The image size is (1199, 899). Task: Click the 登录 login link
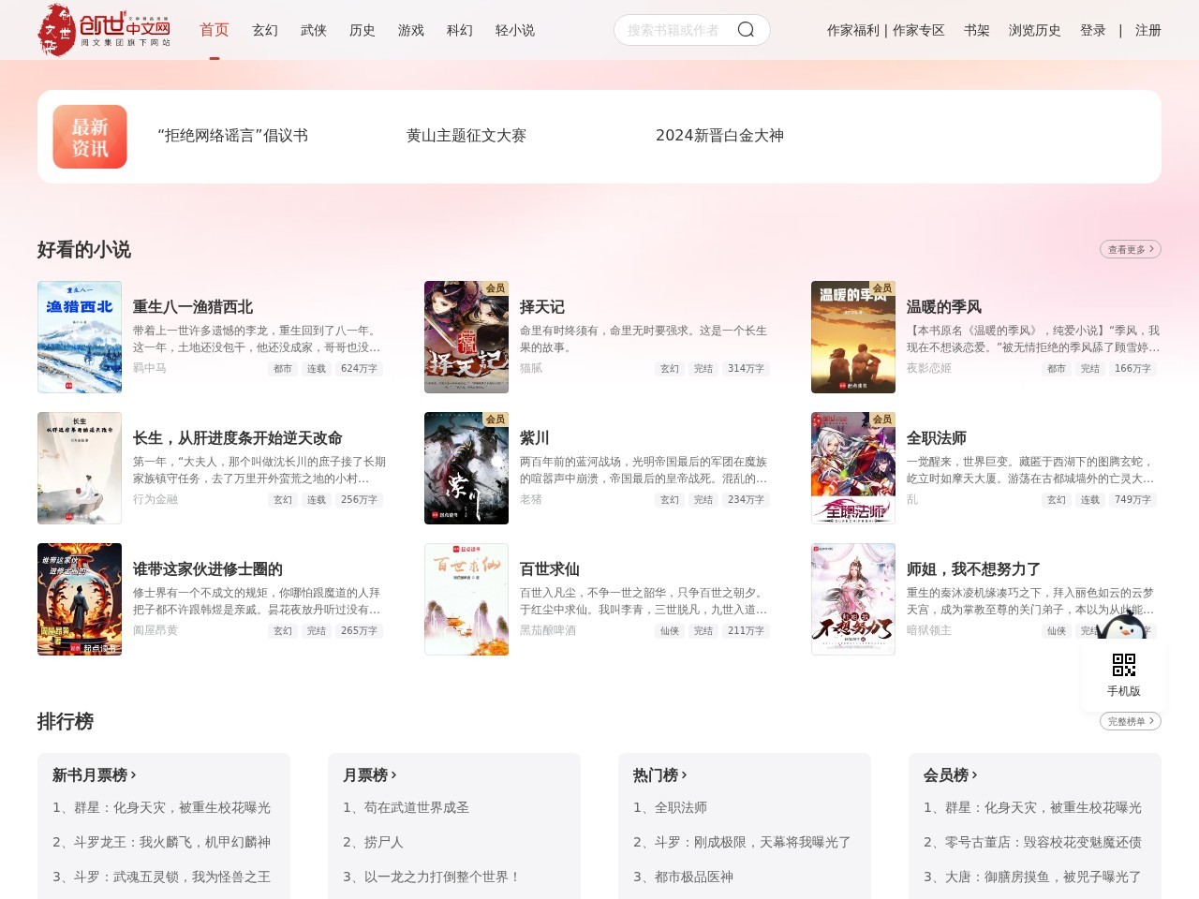pyautogui.click(x=1093, y=30)
